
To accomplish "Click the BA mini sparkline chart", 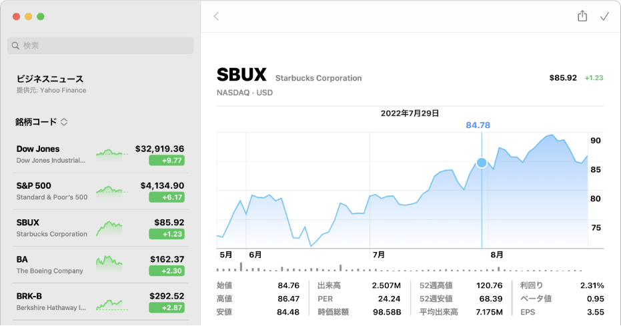I will [x=111, y=264].
